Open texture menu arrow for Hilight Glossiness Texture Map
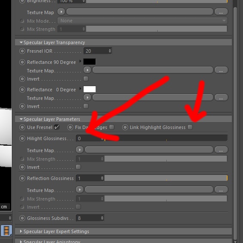 (80, 150)
